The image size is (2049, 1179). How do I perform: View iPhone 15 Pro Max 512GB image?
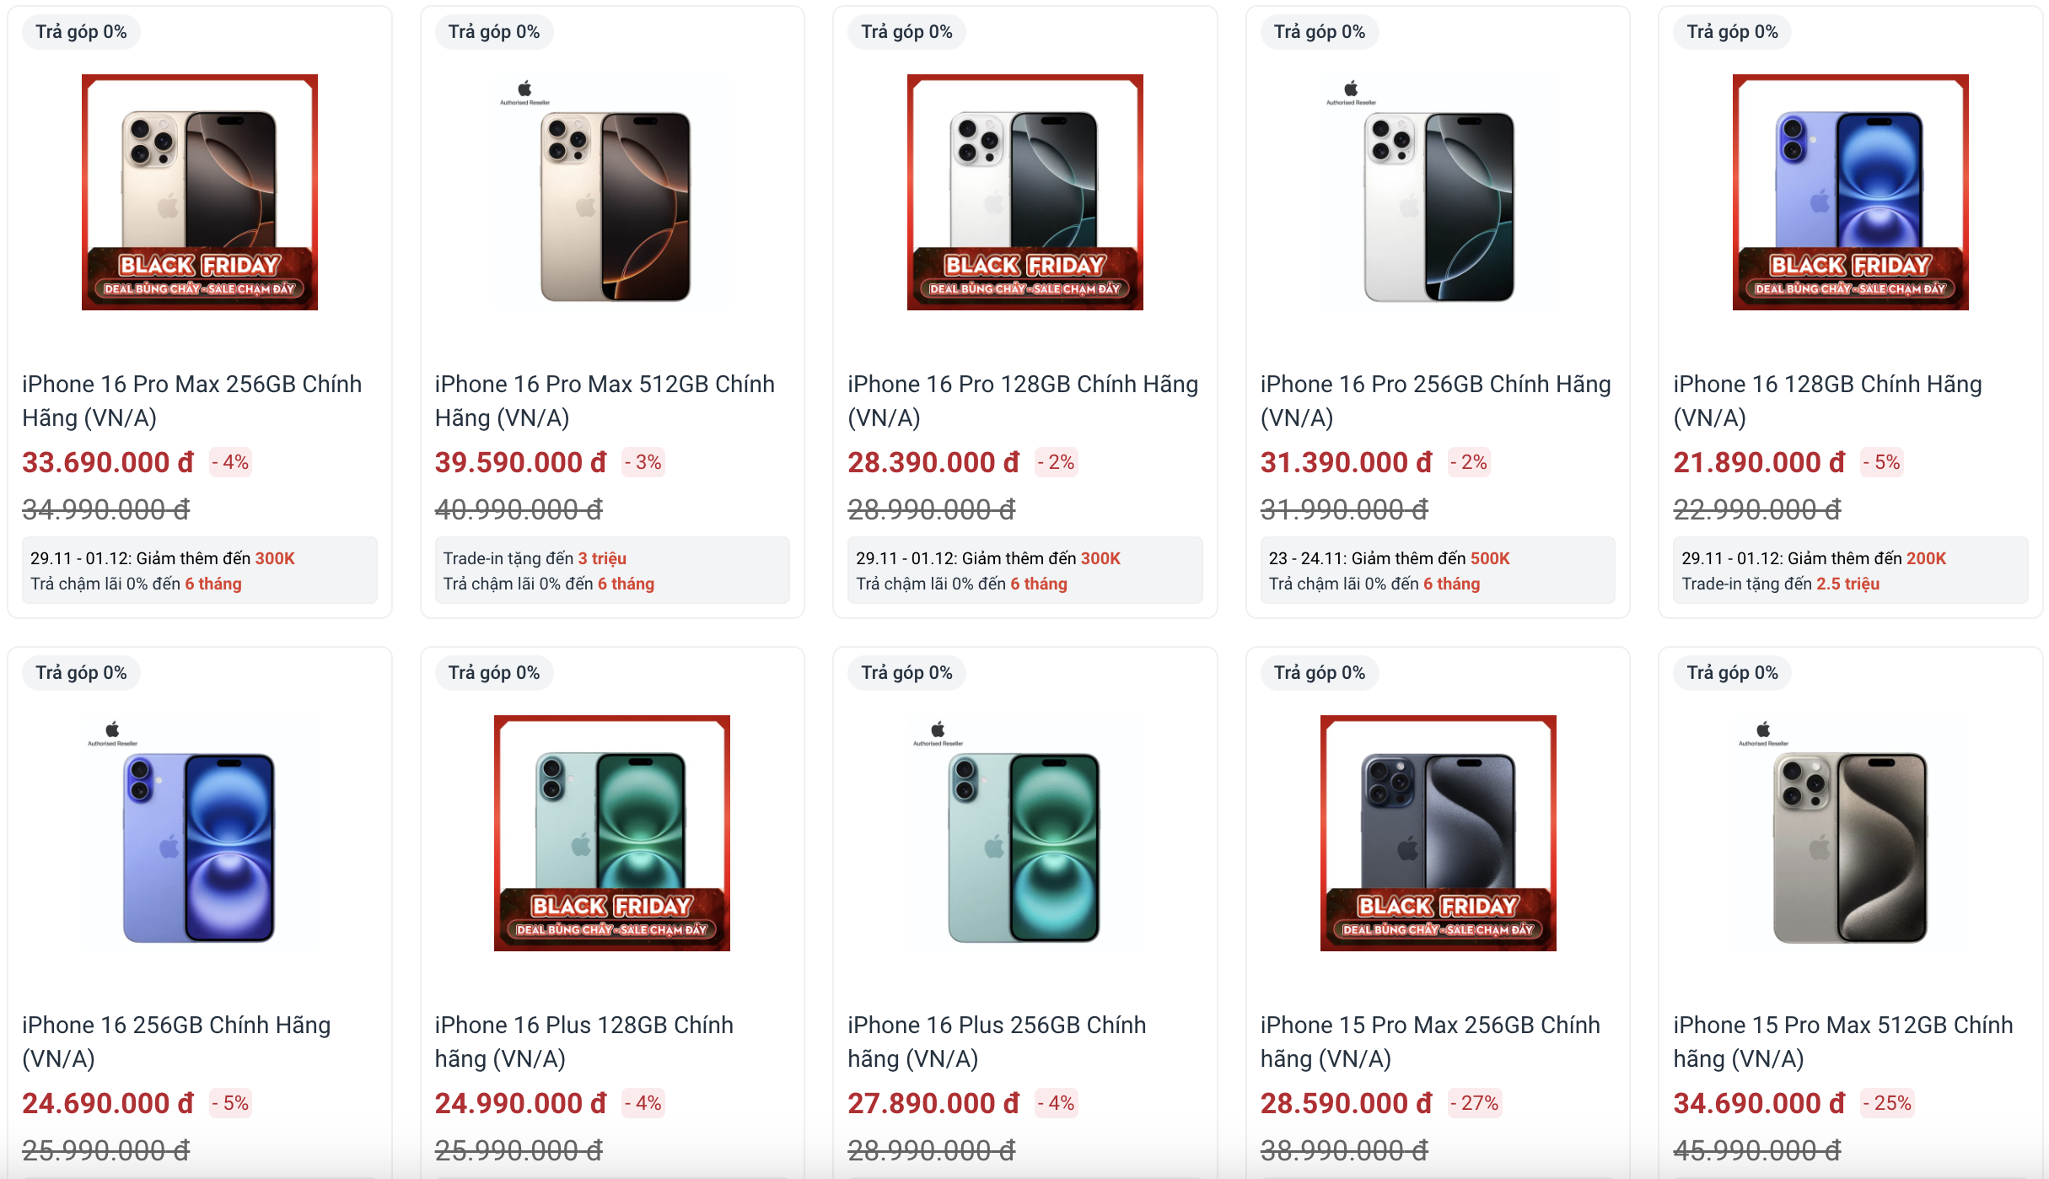coord(1850,833)
